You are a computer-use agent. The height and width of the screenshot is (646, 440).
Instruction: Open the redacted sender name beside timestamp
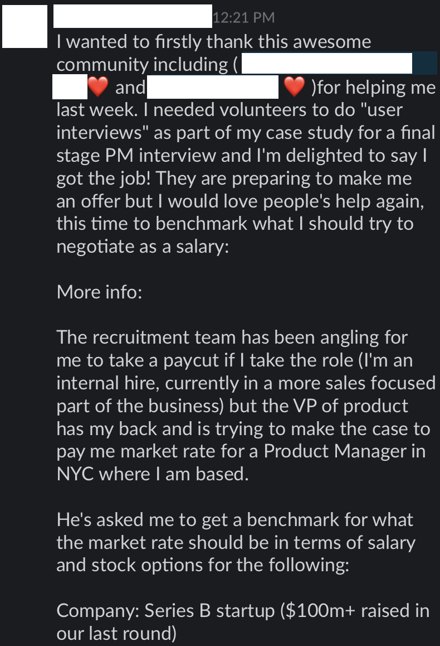click(133, 17)
